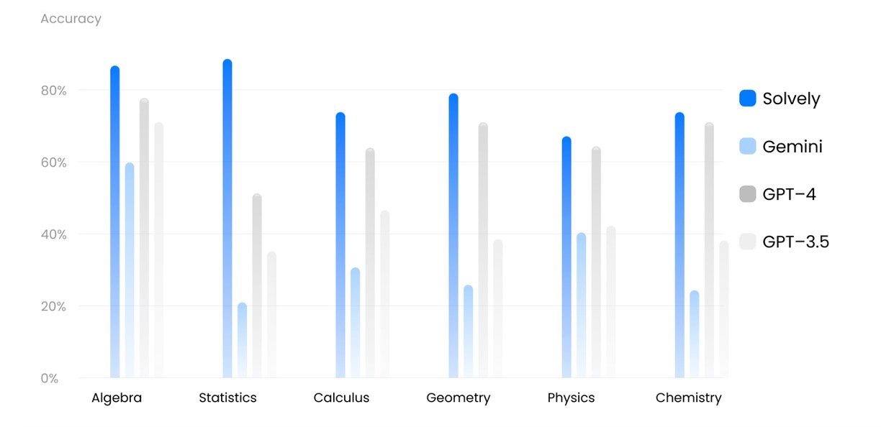
Task: Click the Chemistry category label
Action: tap(688, 398)
